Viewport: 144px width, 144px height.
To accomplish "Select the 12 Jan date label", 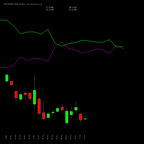I will 71,137.
